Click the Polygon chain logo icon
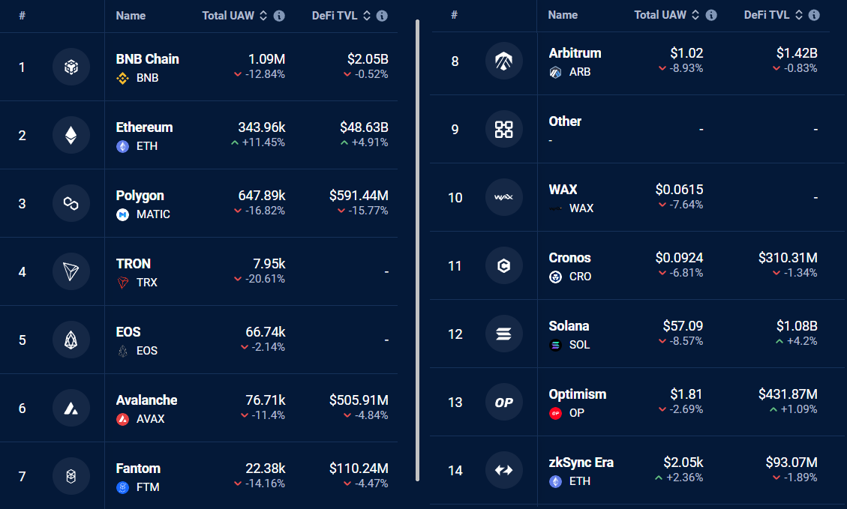The width and height of the screenshot is (847, 509). point(71,203)
